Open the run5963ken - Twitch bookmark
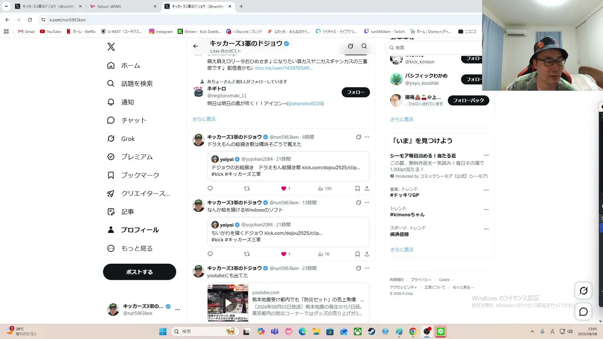The image size is (603, 339). 384,32
